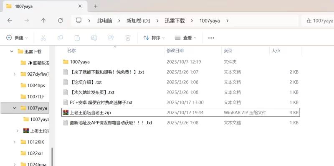Select 迅雷下载 in navigation tree

(x=33, y=51)
